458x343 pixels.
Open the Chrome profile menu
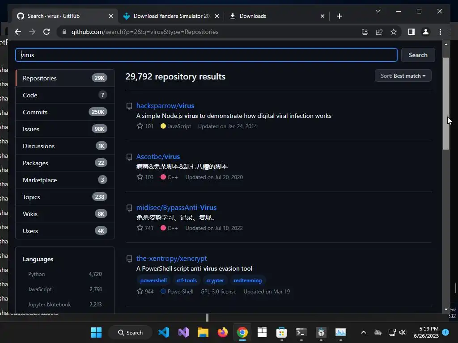pyautogui.click(x=426, y=32)
